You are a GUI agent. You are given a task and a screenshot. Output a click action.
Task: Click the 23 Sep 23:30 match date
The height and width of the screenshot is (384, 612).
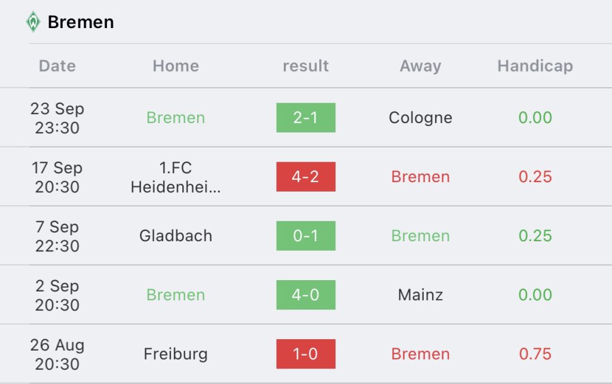[57, 118]
